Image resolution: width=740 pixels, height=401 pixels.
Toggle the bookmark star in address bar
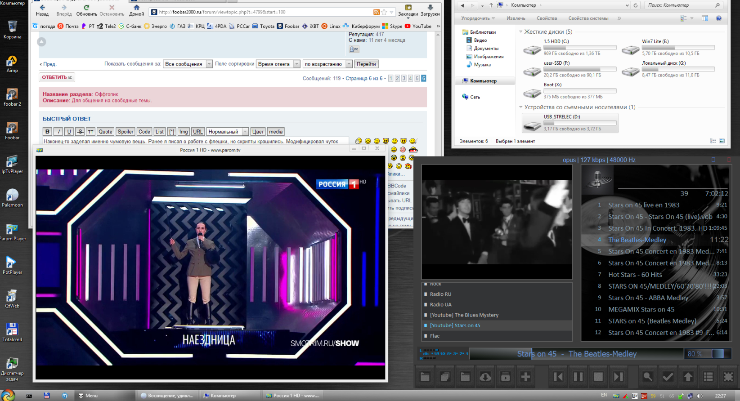pos(384,12)
